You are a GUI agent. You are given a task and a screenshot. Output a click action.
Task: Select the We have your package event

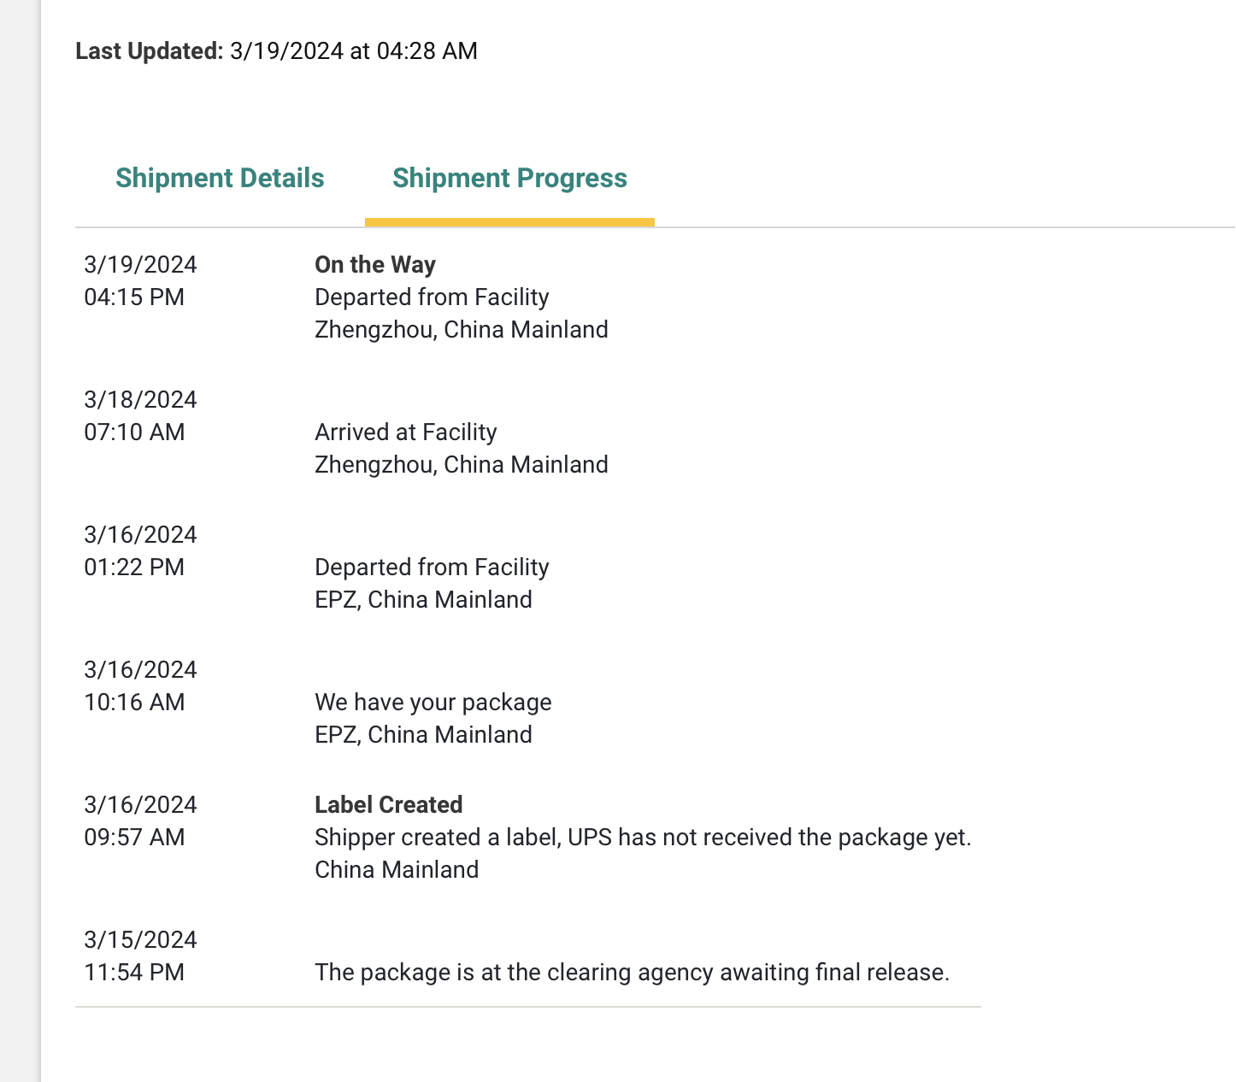pyautogui.click(x=433, y=703)
